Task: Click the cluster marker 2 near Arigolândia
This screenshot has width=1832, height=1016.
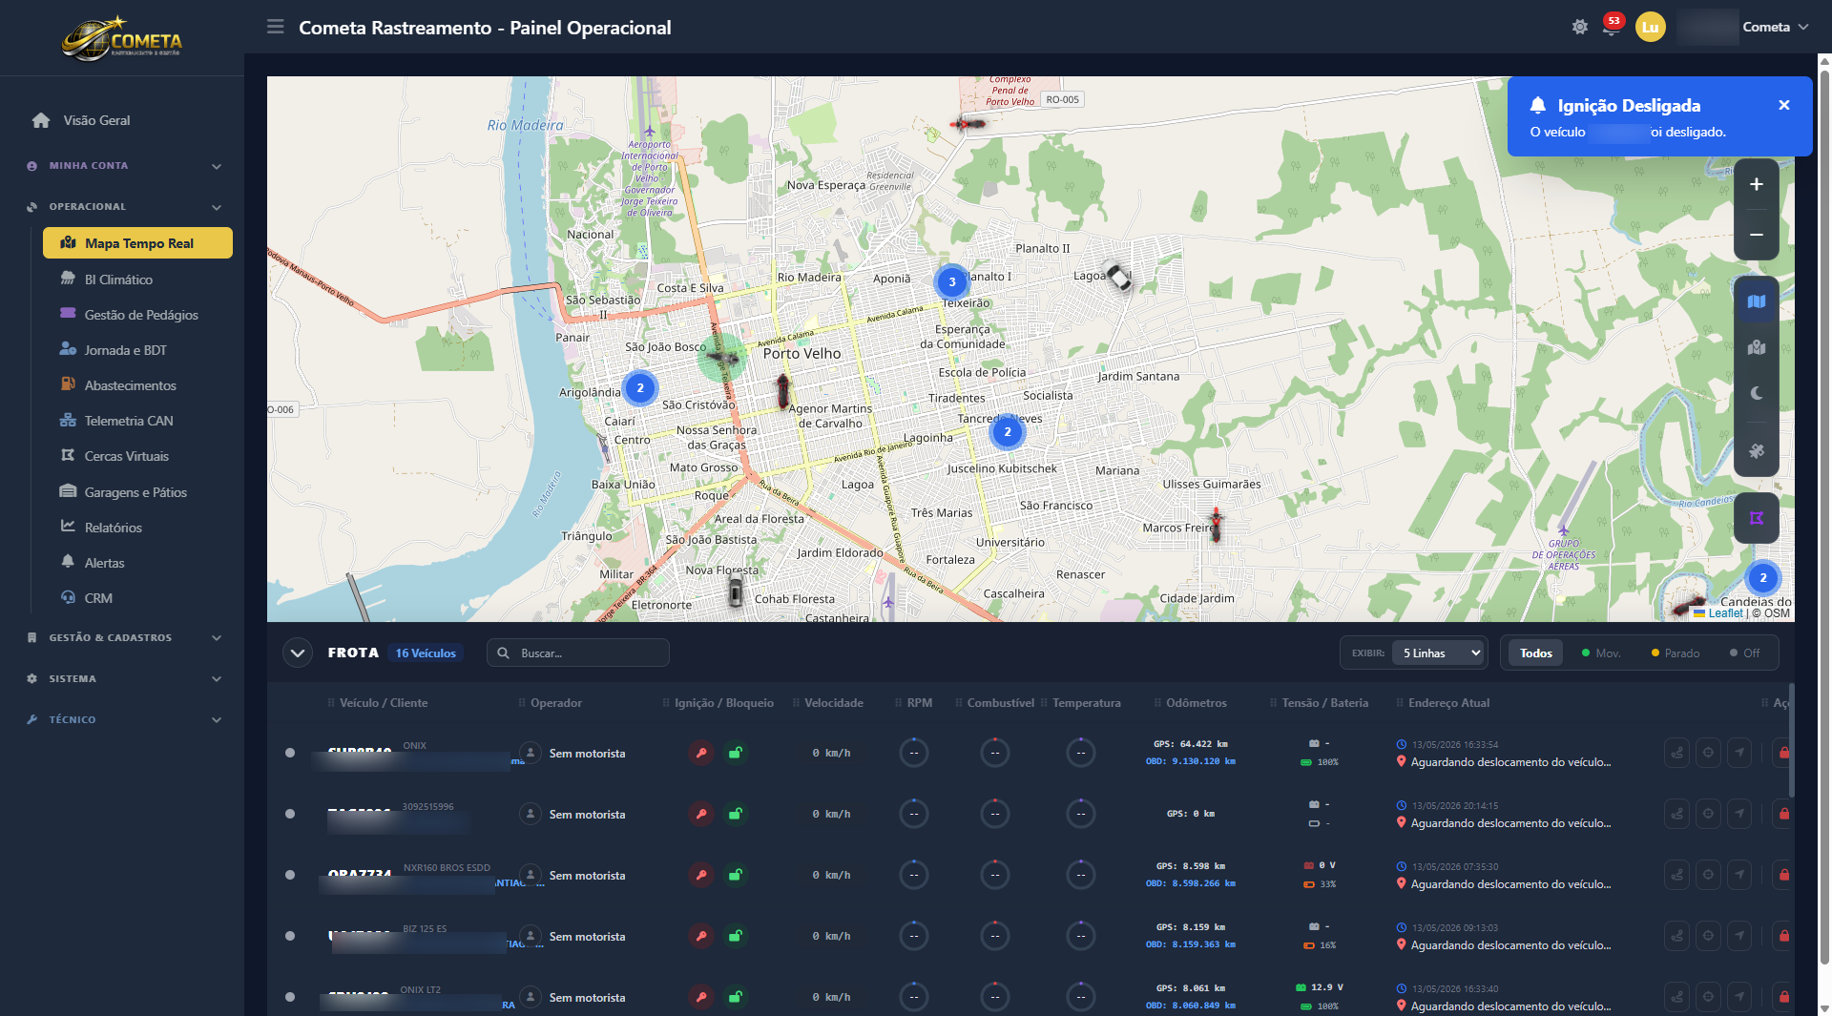Action: click(x=640, y=387)
